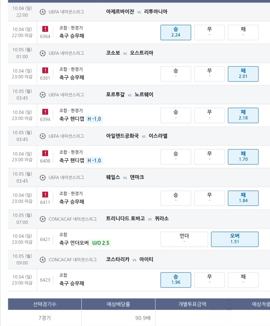Viewport: 270px width, 326px height.
Task: Select 승 option for 웨일스 vs 덴마크
Action: (x=176, y=198)
